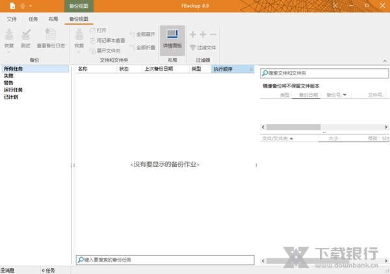This screenshot has width=390, height=274.
Task: Click the upper horizontal scrollbar thumb
Action: (294, 127)
